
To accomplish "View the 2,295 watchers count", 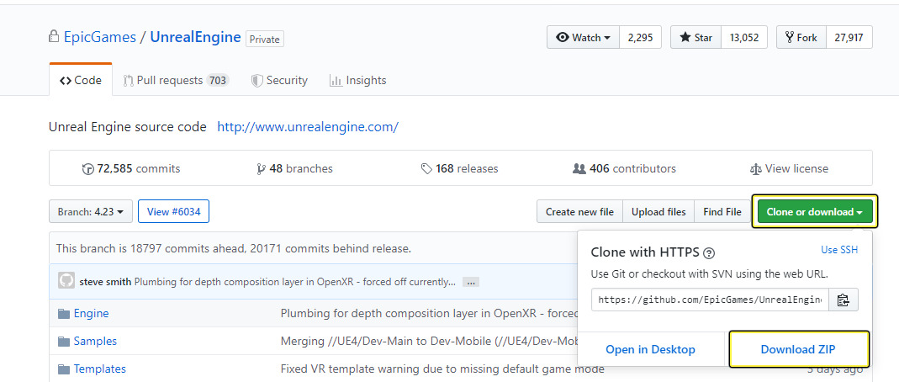I will 641,37.
